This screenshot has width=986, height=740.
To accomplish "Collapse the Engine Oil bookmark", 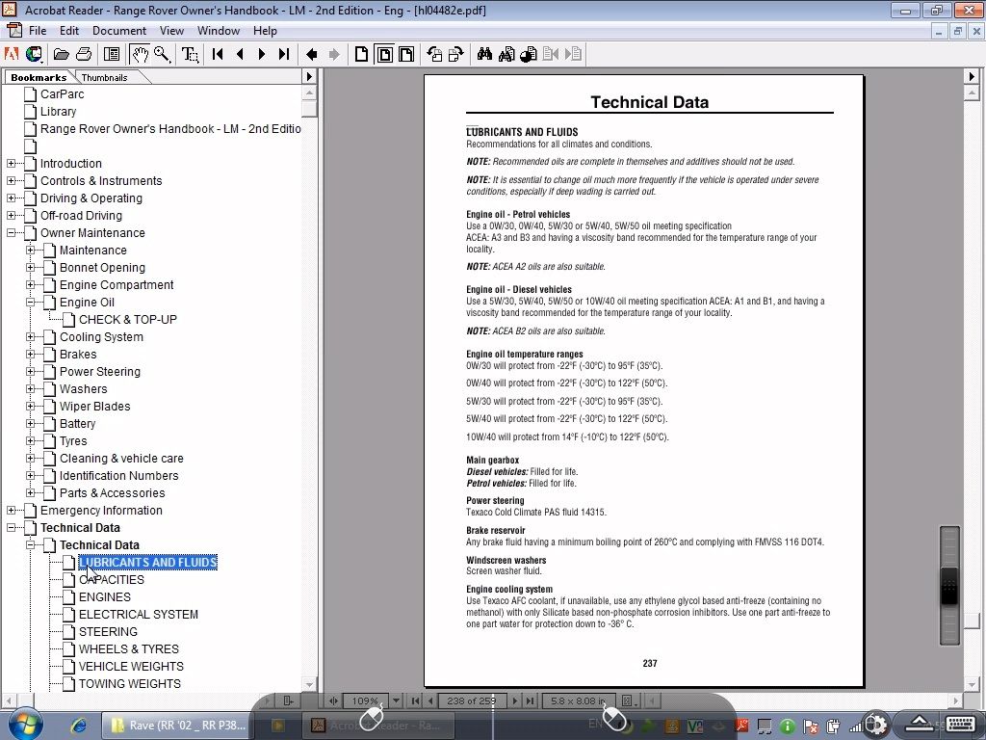I will pyautogui.click(x=30, y=302).
